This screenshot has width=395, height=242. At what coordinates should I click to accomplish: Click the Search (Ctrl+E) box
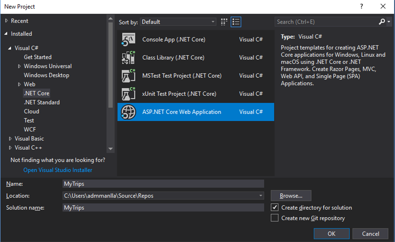coord(326,22)
